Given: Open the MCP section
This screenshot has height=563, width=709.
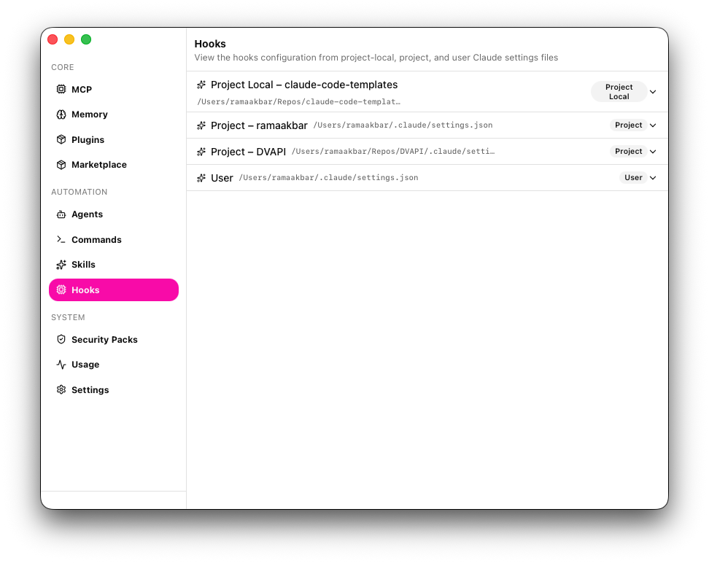Looking at the screenshot, I should (x=114, y=89).
